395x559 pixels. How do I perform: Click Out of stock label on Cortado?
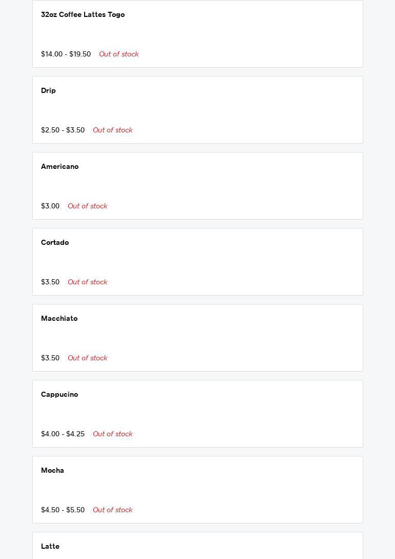click(87, 282)
